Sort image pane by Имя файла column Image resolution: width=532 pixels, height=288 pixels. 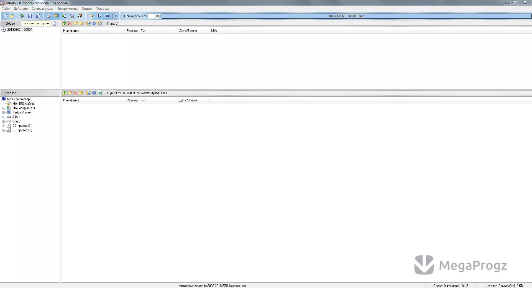89,31
